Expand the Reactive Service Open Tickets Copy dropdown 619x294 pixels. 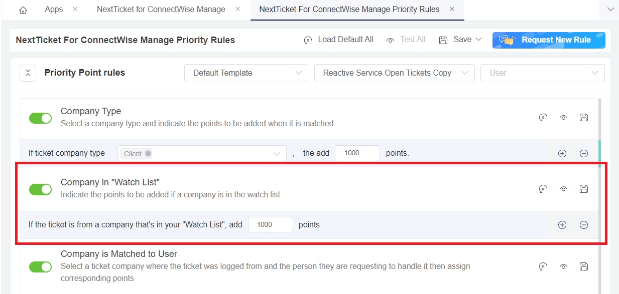pyautogui.click(x=394, y=73)
